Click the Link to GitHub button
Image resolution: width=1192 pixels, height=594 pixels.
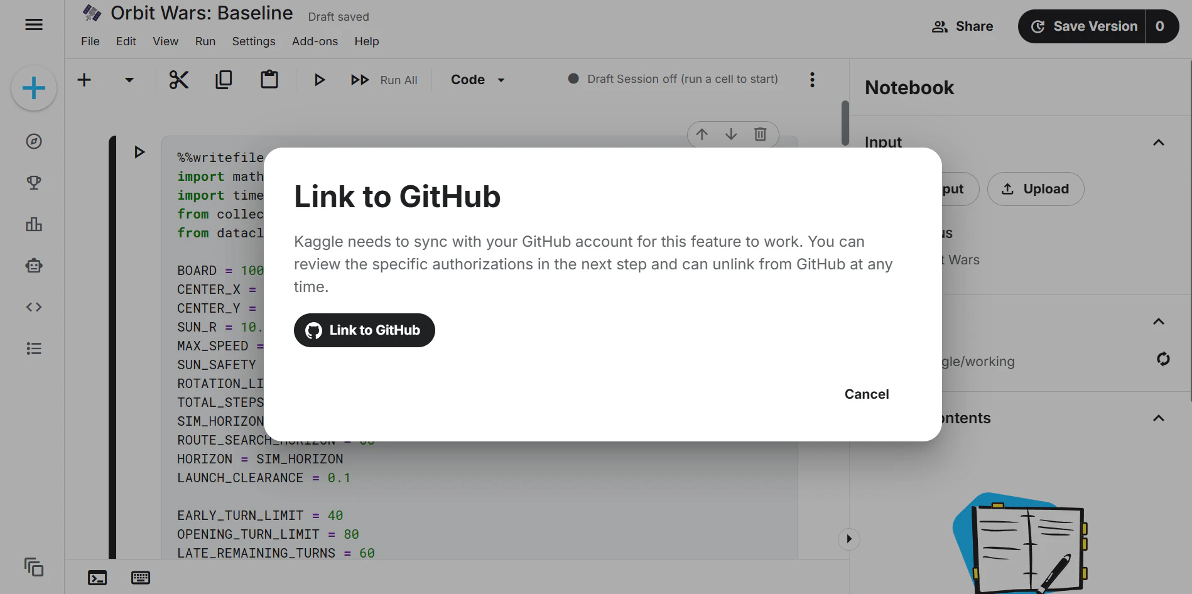pyautogui.click(x=364, y=330)
